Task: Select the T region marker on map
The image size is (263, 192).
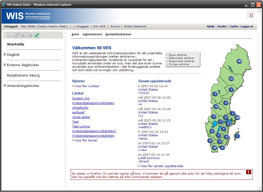Action: click(x=221, y=122)
